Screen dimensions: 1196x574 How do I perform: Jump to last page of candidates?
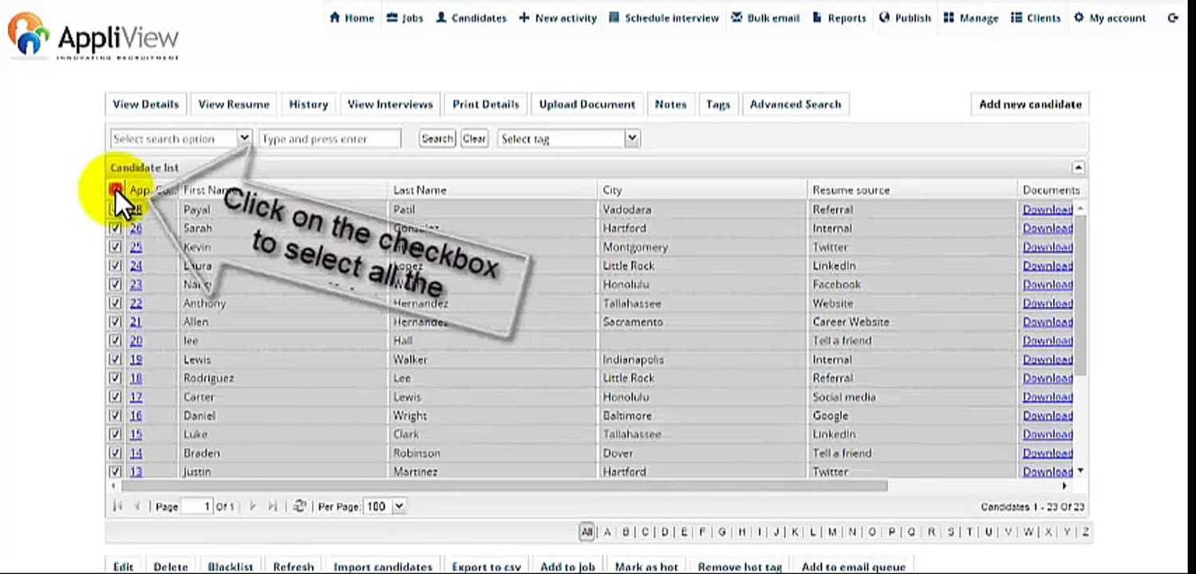[272, 506]
